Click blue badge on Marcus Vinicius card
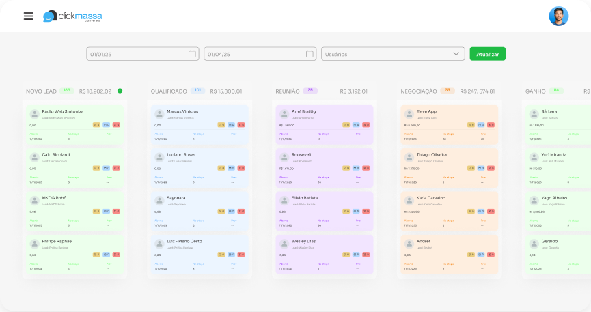 pos(231,125)
